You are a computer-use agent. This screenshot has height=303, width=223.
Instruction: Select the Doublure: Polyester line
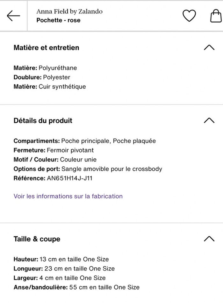(x=42, y=77)
